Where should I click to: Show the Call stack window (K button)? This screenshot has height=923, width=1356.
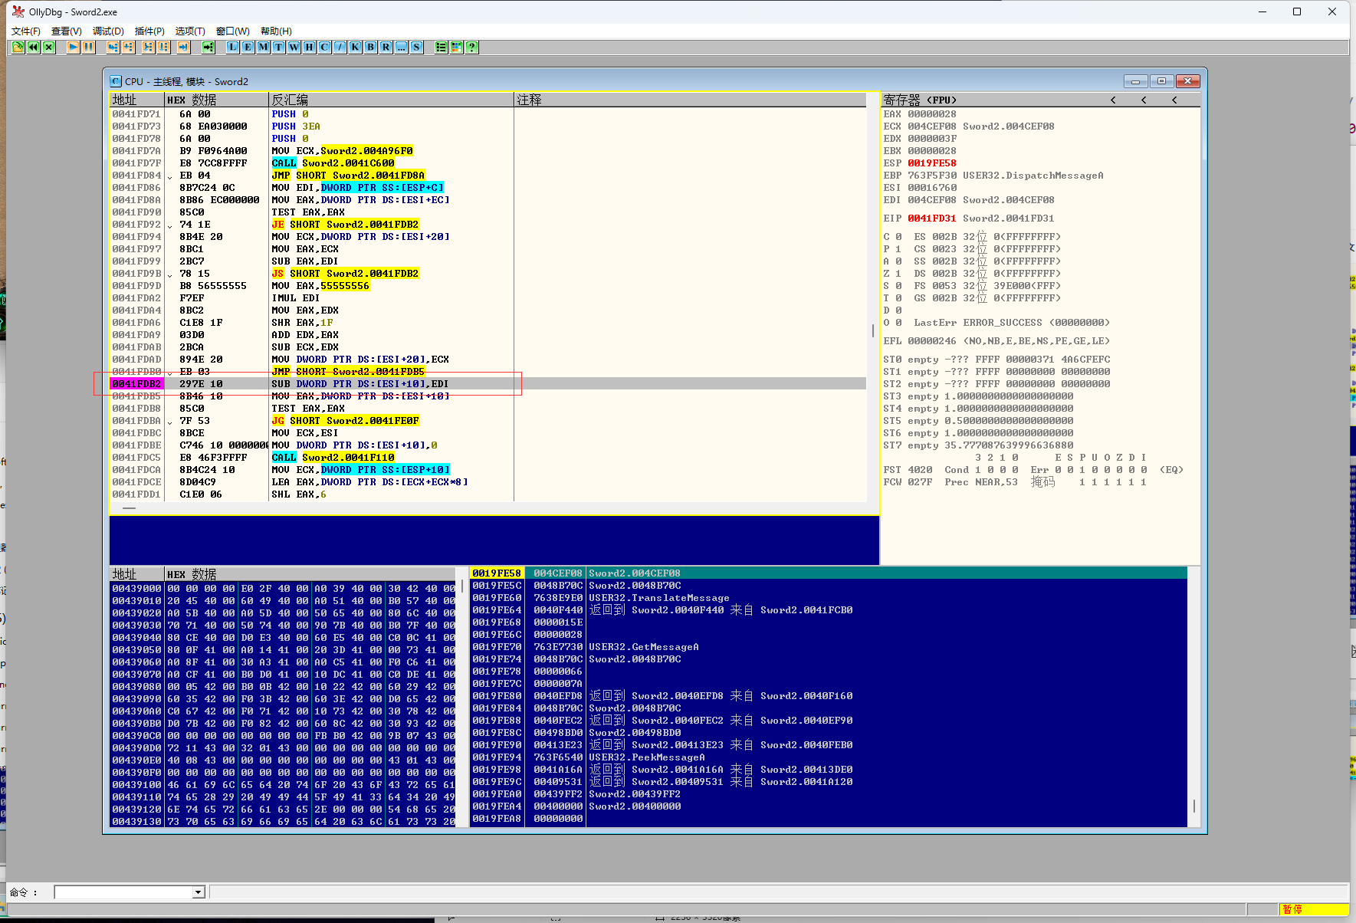click(x=356, y=48)
